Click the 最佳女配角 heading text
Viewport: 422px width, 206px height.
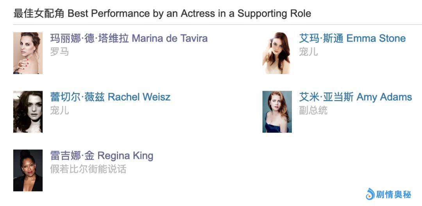[39, 14]
